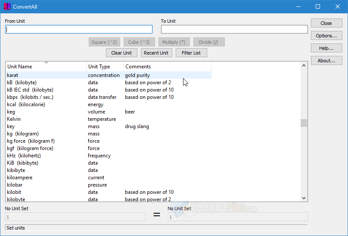Select the kB IEC std (kilobyte) row
348x236 pixels.
(109, 90)
